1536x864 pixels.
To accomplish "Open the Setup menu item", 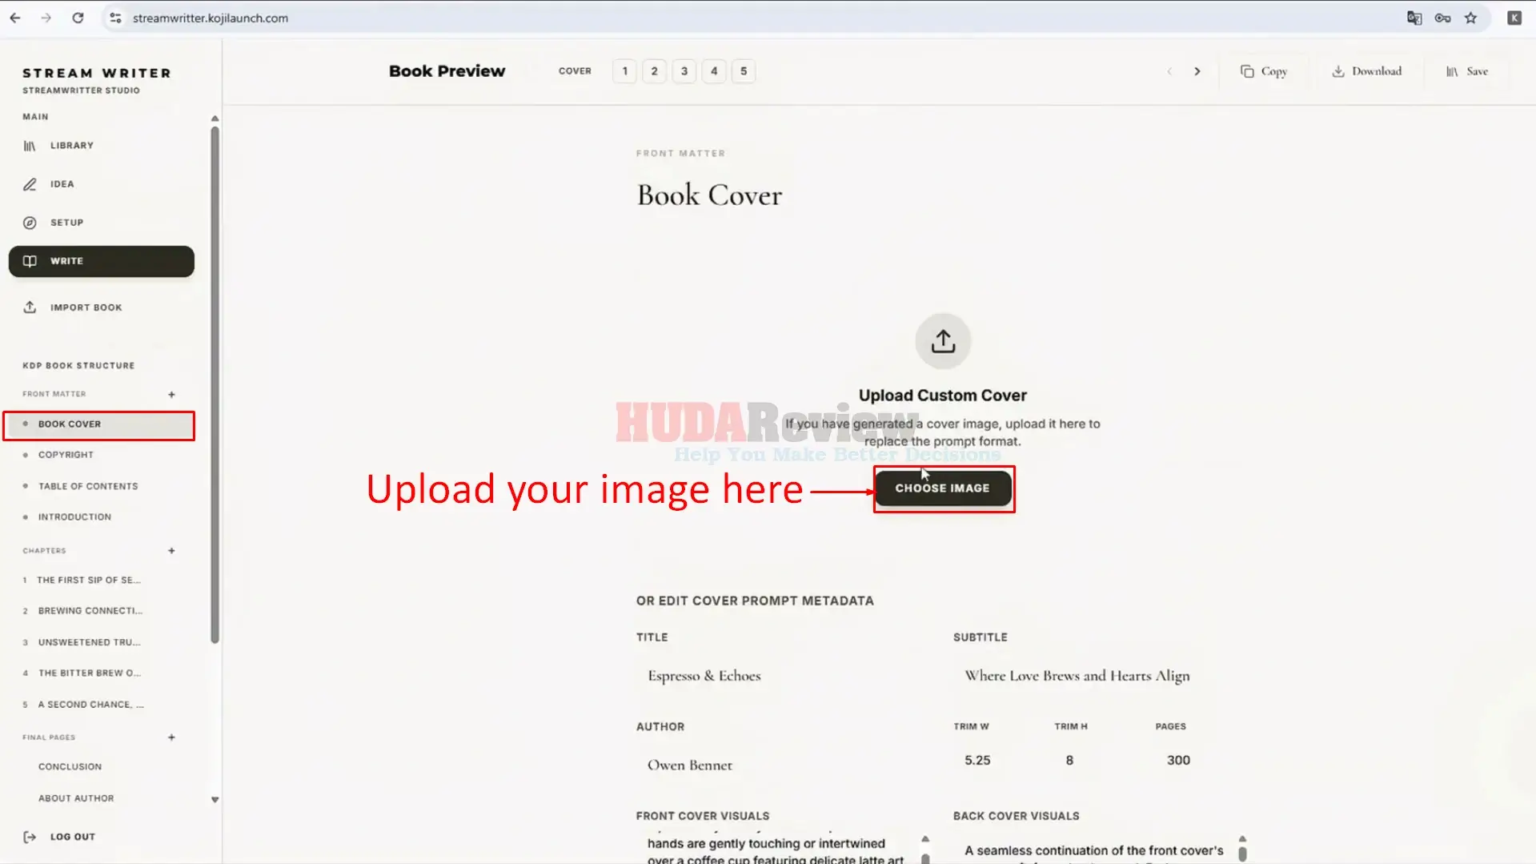I will 101,223.
